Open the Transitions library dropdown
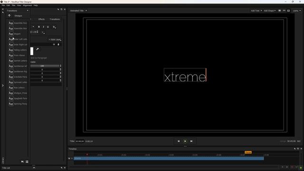The height and width of the screenshot is (171, 304). click(18, 10)
